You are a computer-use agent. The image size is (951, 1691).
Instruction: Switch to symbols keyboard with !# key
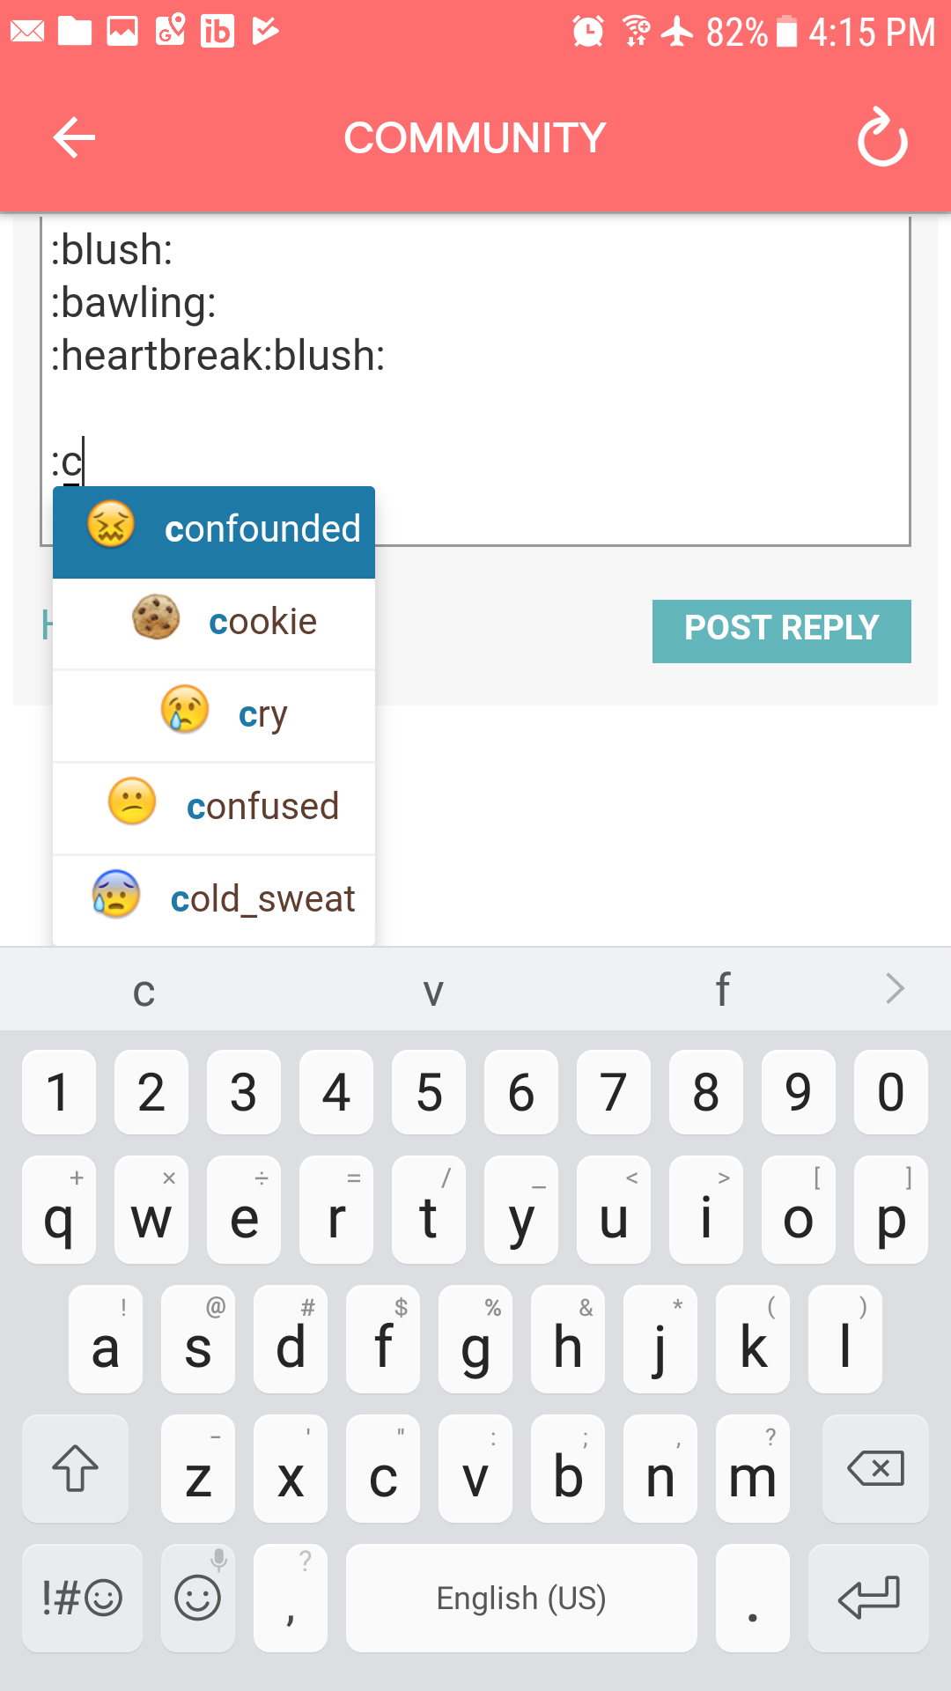click(x=82, y=1598)
